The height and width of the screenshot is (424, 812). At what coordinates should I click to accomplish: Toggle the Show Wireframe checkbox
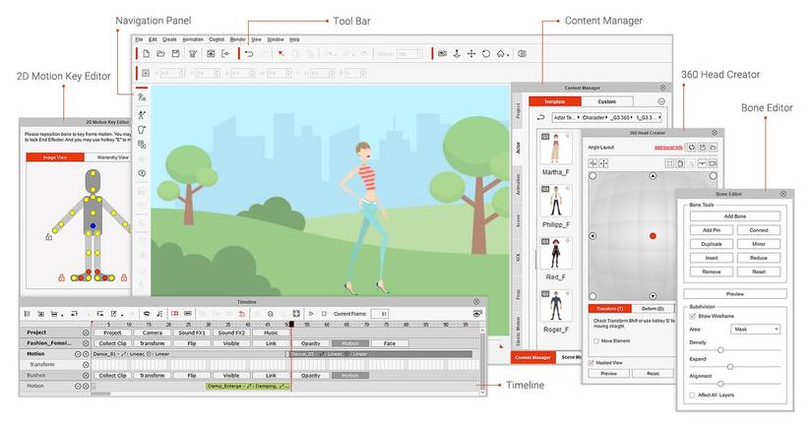pos(693,316)
